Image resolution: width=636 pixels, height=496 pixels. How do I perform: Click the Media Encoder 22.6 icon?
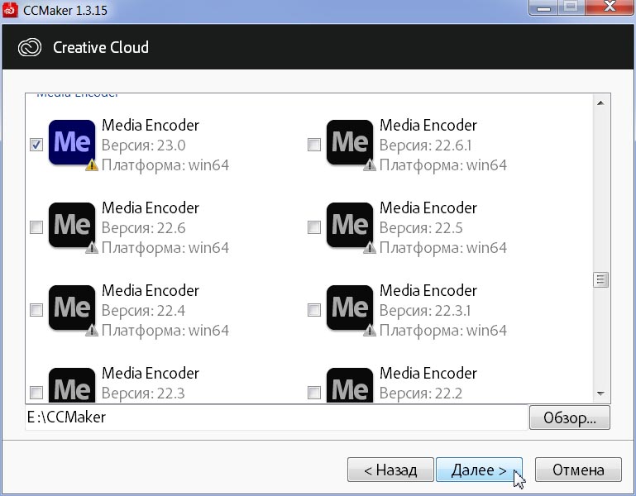point(71,225)
